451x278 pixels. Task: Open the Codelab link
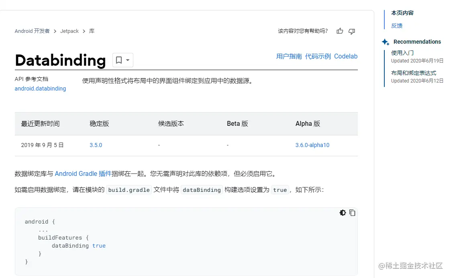click(346, 56)
